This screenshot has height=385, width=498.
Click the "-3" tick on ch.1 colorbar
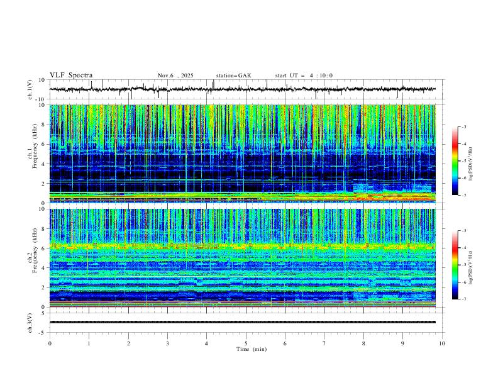click(463, 126)
